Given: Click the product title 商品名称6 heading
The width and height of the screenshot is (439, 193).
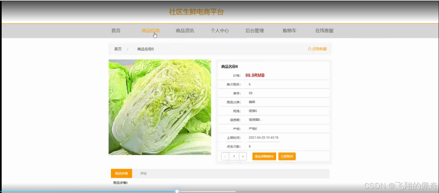Looking at the screenshot, I should pos(230,67).
